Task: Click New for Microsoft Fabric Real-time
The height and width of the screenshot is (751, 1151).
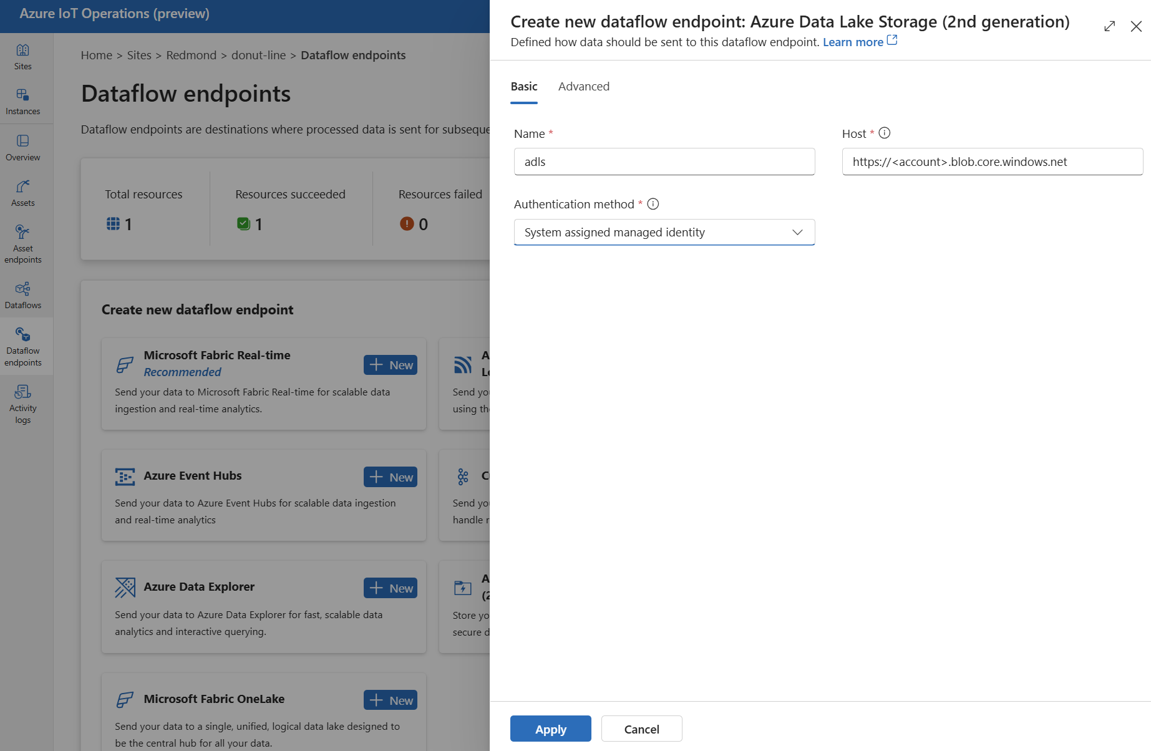Action: (391, 365)
